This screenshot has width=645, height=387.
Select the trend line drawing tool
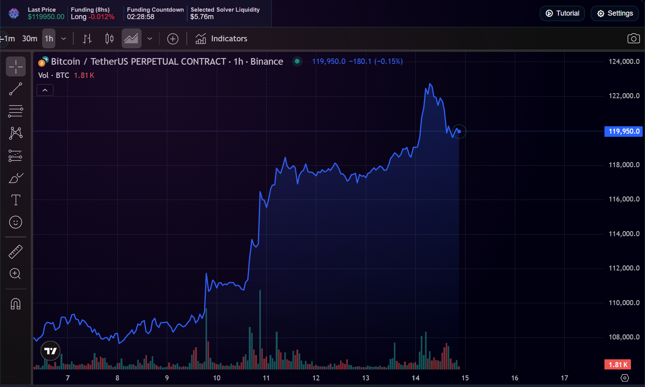coord(16,89)
